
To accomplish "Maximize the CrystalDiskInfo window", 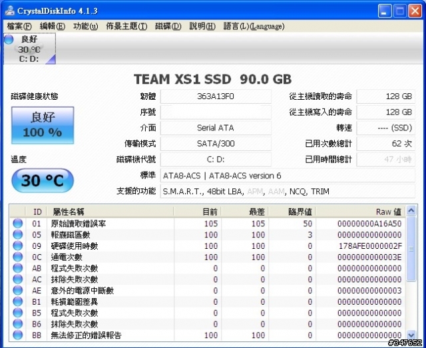I will click(399, 11).
